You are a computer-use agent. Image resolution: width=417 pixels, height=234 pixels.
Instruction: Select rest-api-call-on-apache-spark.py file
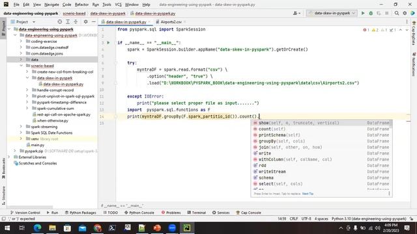(64, 114)
